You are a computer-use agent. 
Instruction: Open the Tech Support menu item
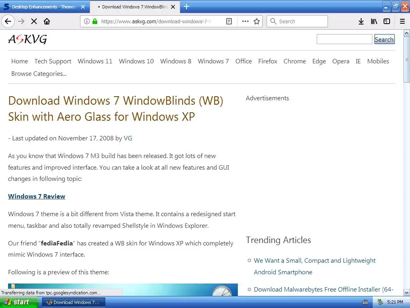tap(53, 61)
